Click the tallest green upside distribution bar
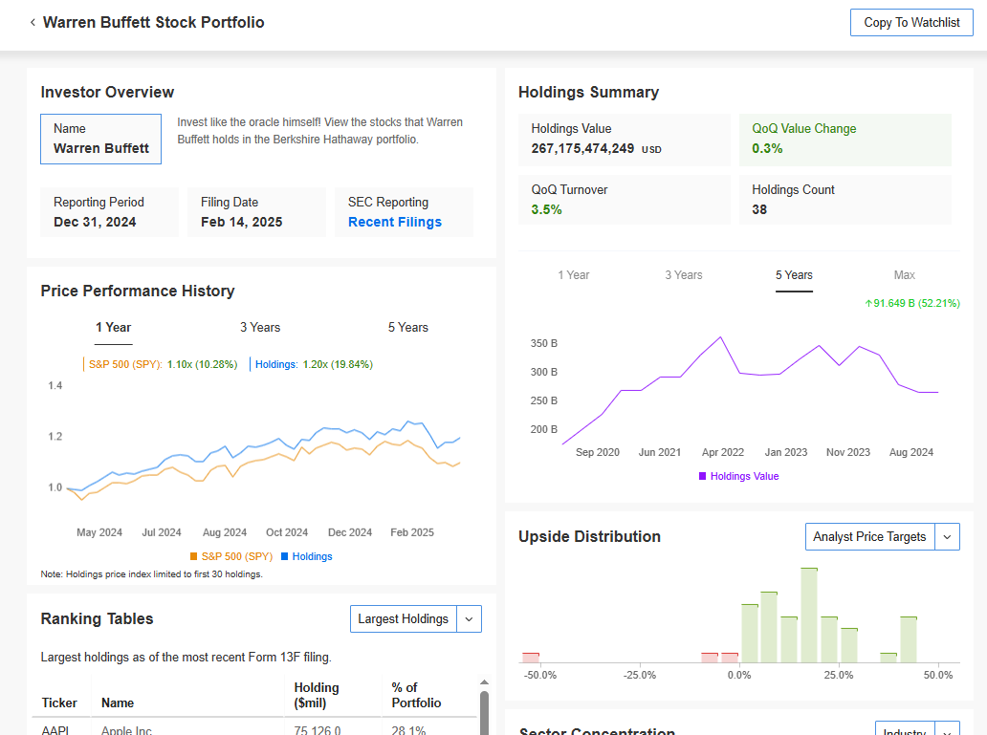987x735 pixels. [x=809, y=615]
